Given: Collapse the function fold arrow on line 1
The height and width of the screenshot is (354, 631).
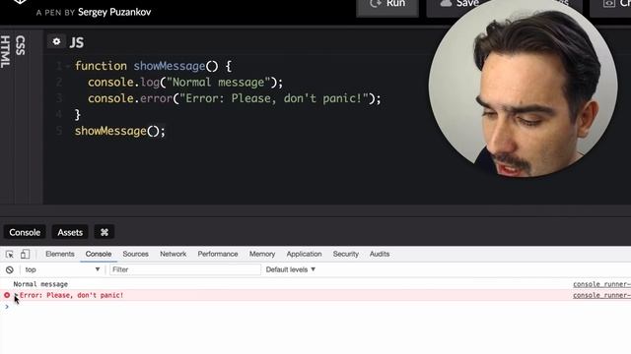Looking at the screenshot, I should point(68,66).
